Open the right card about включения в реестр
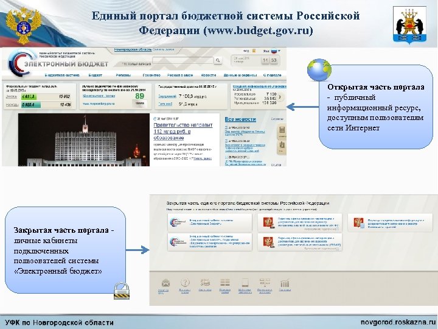This screenshot has width=438, height=329. (390, 222)
